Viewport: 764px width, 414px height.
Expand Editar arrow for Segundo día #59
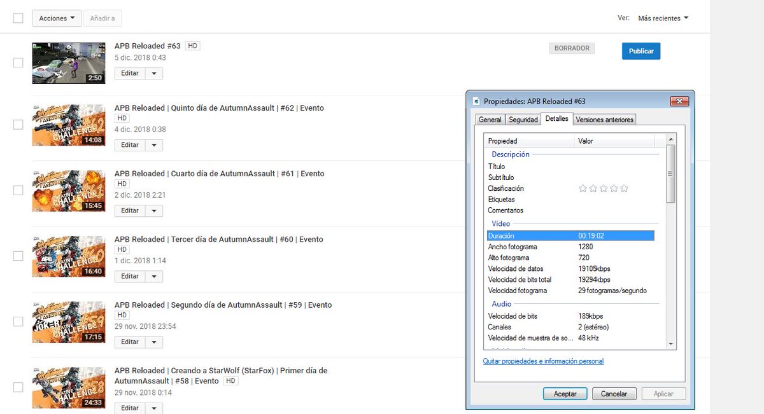click(154, 342)
